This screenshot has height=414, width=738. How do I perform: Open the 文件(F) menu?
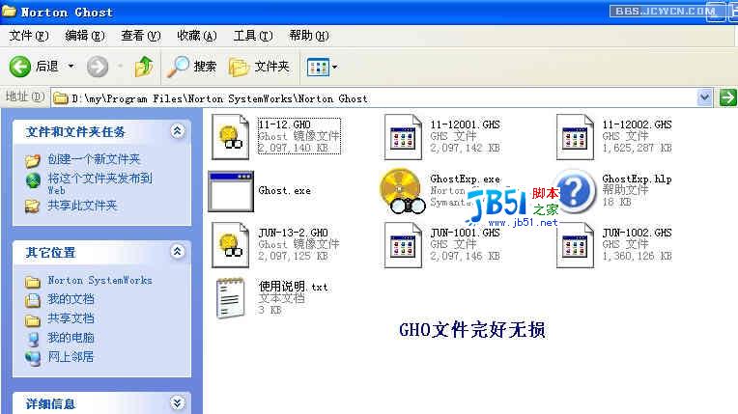[x=29, y=36]
